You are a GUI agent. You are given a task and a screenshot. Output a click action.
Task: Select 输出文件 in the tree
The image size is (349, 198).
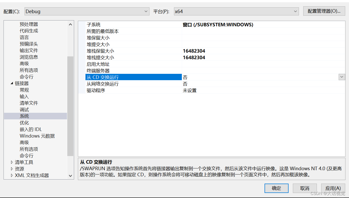point(29,51)
